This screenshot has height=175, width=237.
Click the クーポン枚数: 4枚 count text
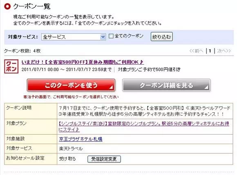pos(22,51)
